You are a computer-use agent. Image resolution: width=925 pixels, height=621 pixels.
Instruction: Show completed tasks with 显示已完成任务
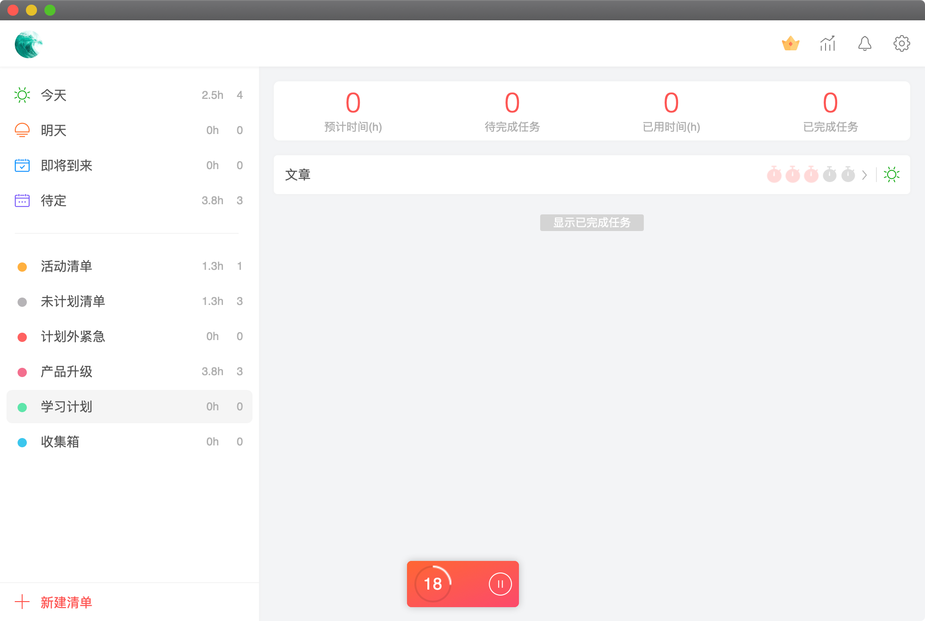tap(592, 223)
